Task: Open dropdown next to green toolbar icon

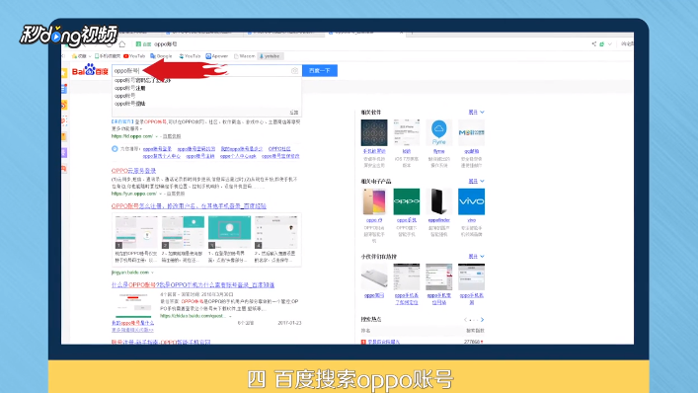Action: click(x=610, y=44)
